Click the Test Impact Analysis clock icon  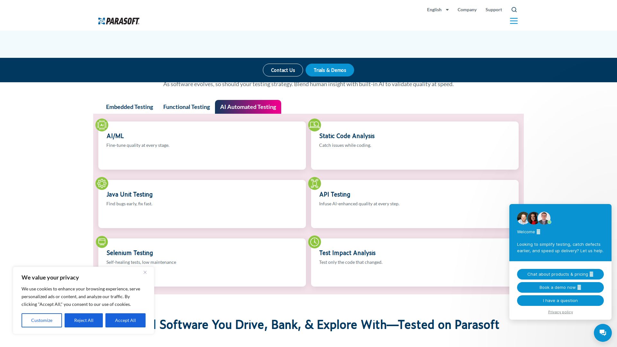click(x=315, y=242)
